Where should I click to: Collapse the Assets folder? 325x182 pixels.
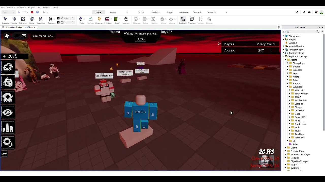[285, 60]
